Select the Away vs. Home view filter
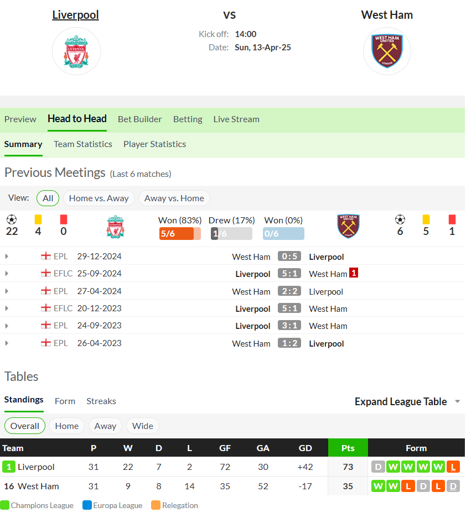 pos(174,198)
